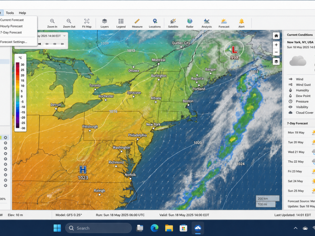This screenshot has width=315, height=236.
Task: Switch on the Satellite view
Action: (173, 23)
